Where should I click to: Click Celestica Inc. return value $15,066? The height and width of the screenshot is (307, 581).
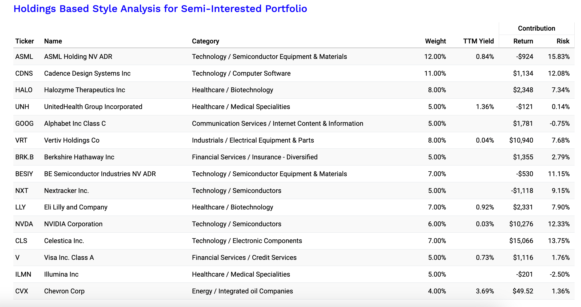(x=521, y=241)
